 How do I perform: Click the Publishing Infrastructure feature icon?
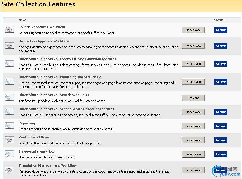pos(9,82)
